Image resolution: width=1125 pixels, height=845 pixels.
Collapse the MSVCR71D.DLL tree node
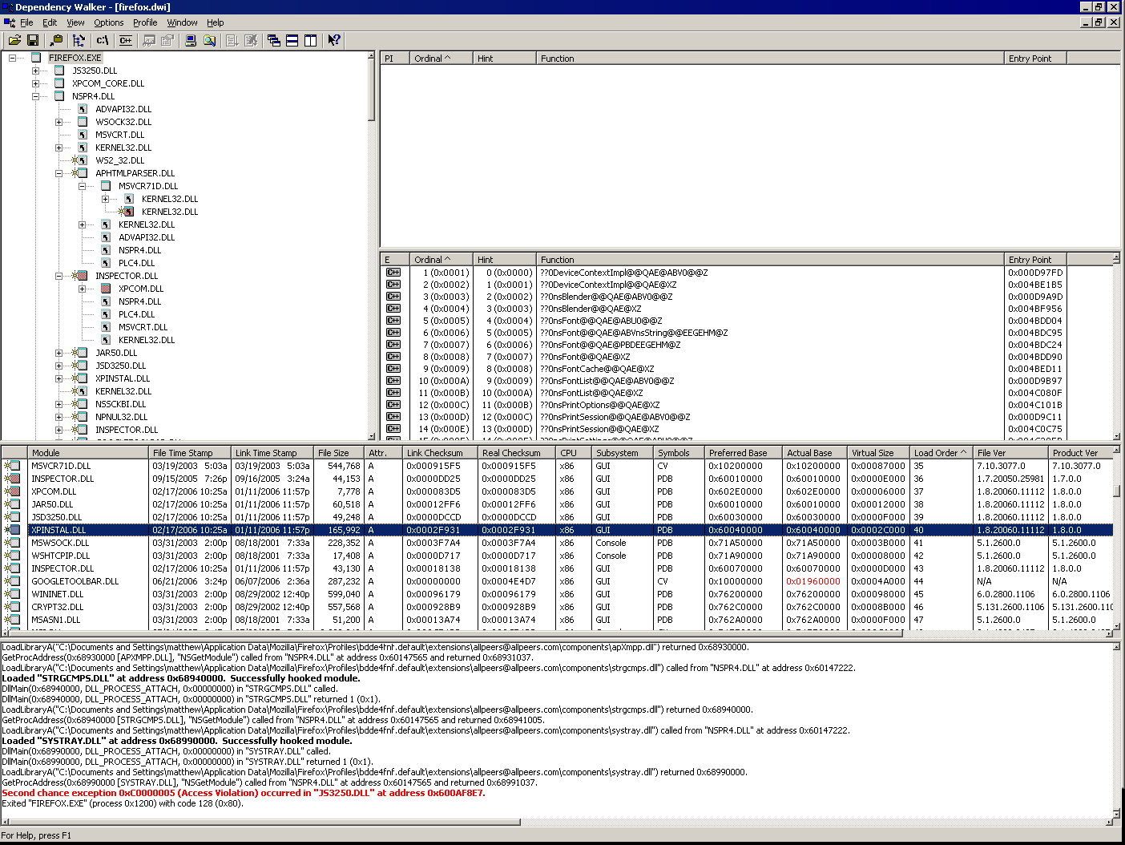point(83,186)
